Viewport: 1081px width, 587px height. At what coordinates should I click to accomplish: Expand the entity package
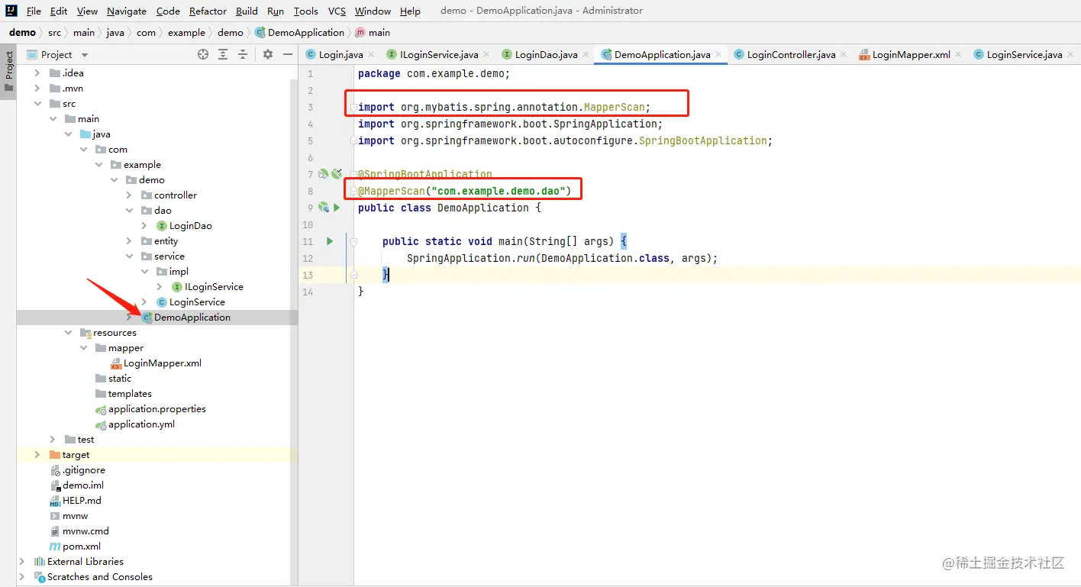tap(129, 241)
